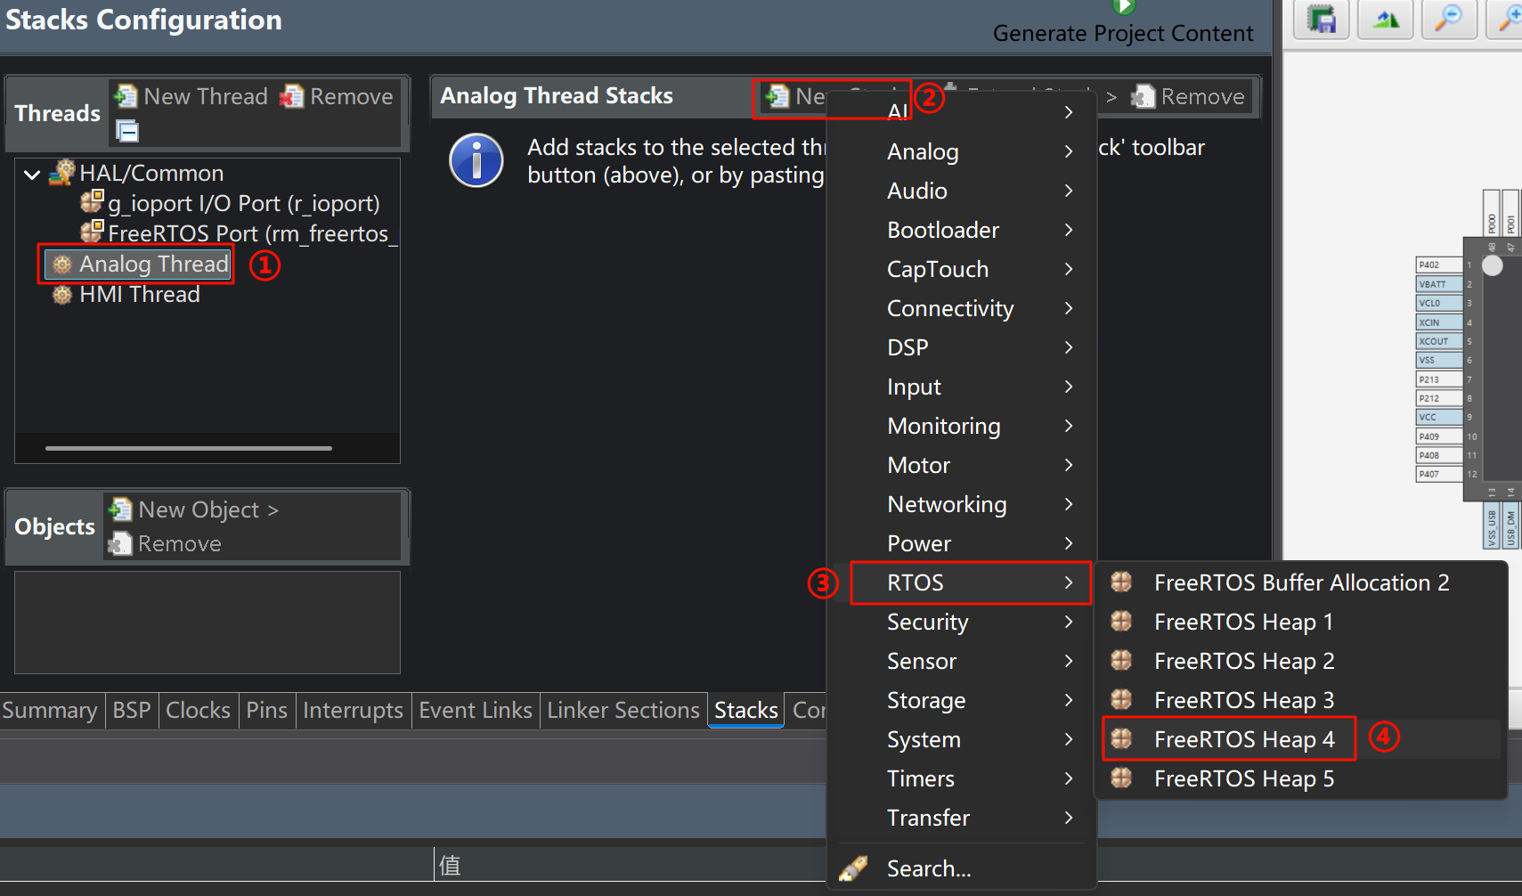Select the FreeRTOS Heap 4 stack entry
Viewport: 1522px width, 896px height.
(1243, 739)
